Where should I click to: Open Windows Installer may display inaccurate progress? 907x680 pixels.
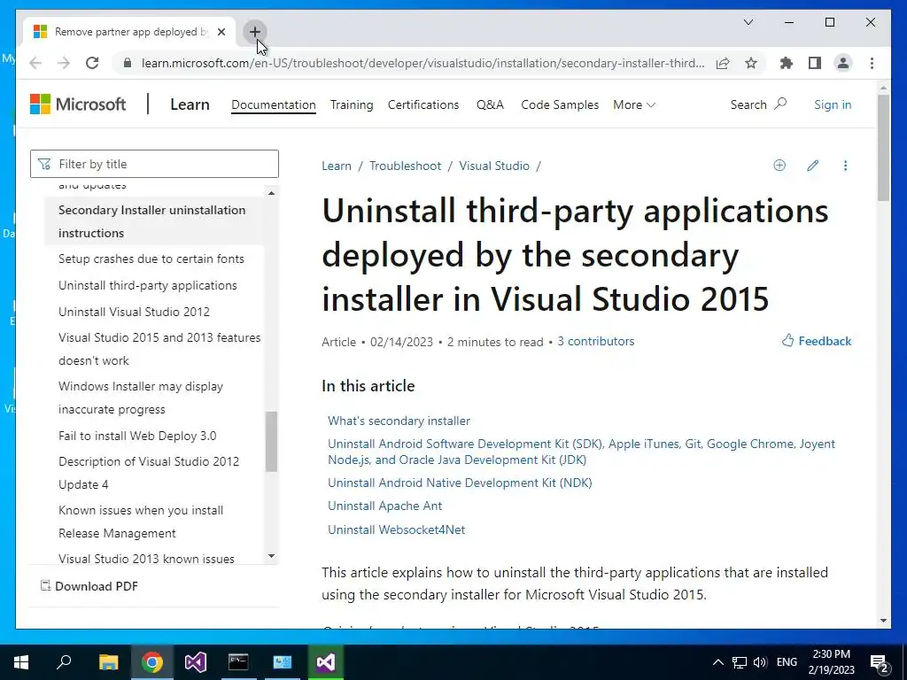click(x=141, y=398)
